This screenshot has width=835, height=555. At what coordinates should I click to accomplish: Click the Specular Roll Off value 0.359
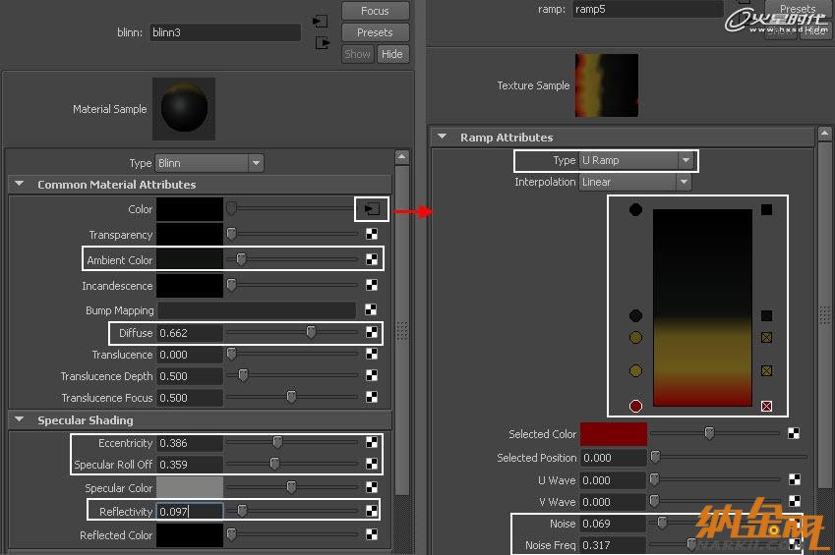coord(190,465)
